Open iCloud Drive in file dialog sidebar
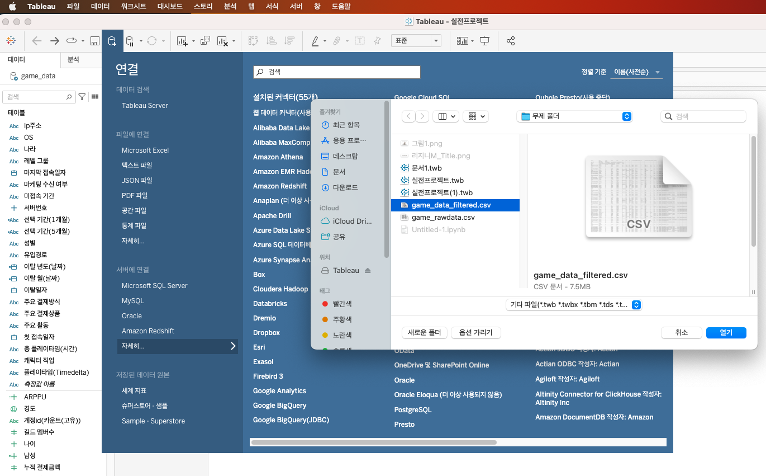The image size is (766, 476). coord(352,221)
